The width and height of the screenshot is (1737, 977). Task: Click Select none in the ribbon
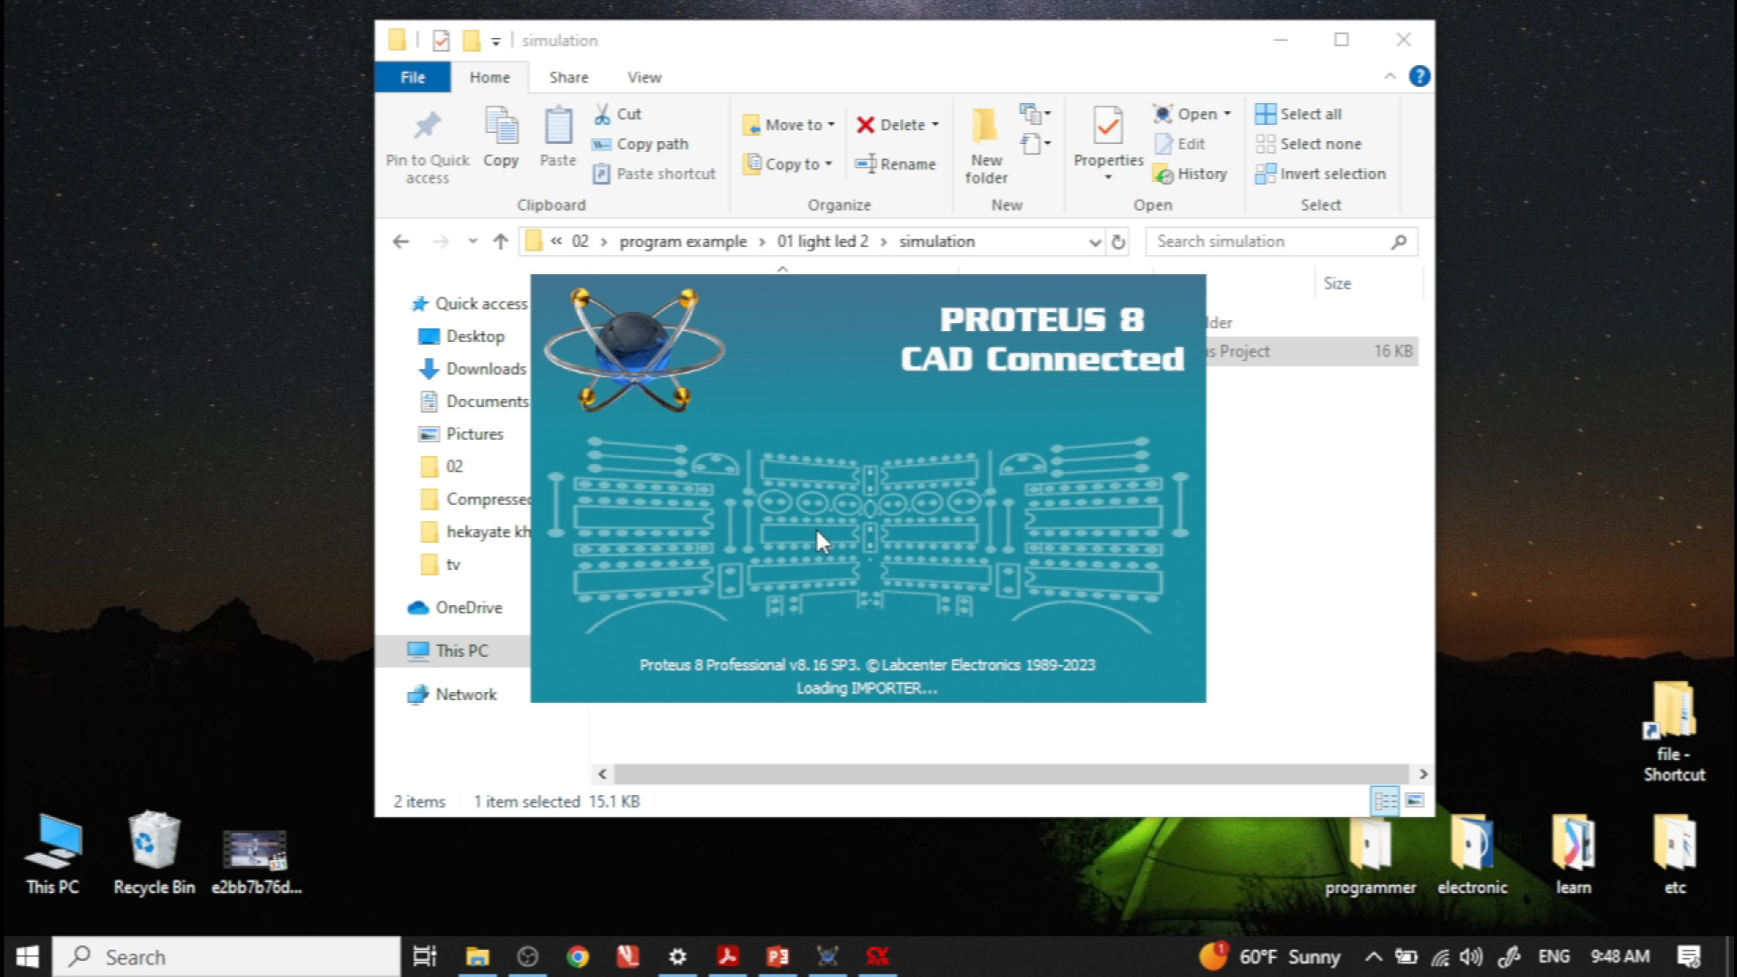coord(1308,144)
